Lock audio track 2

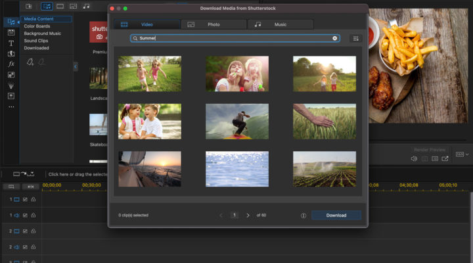[34, 247]
